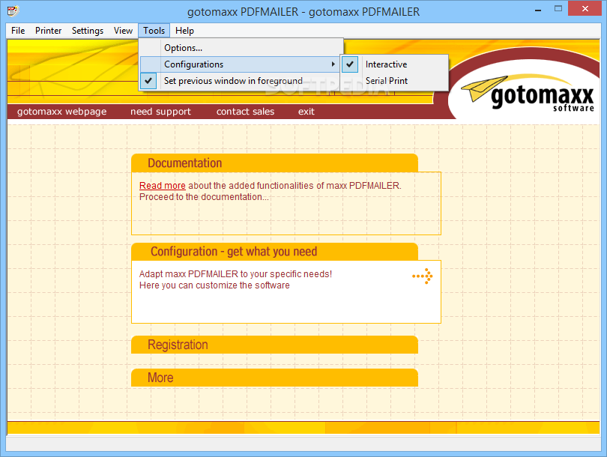
Task: Toggle Set previous window in foreground
Action: (240, 81)
